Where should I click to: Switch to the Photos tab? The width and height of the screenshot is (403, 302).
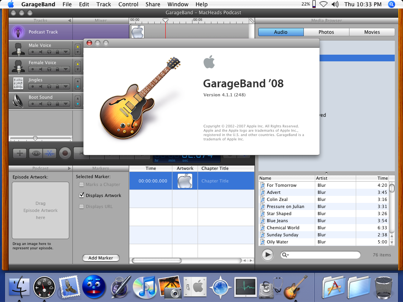point(326,32)
